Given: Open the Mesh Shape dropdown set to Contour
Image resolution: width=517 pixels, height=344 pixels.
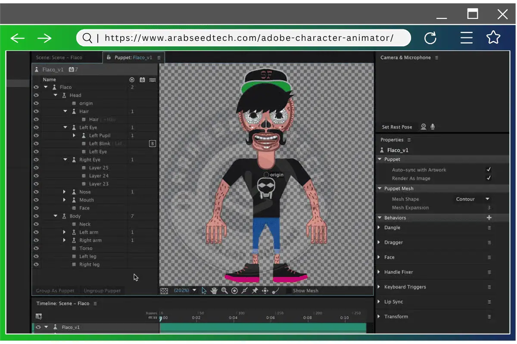Looking at the screenshot, I should [473, 199].
